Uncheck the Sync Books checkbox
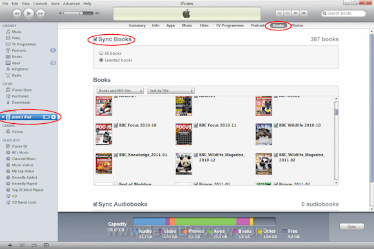This screenshot has height=249, width=374. point(95,39)
